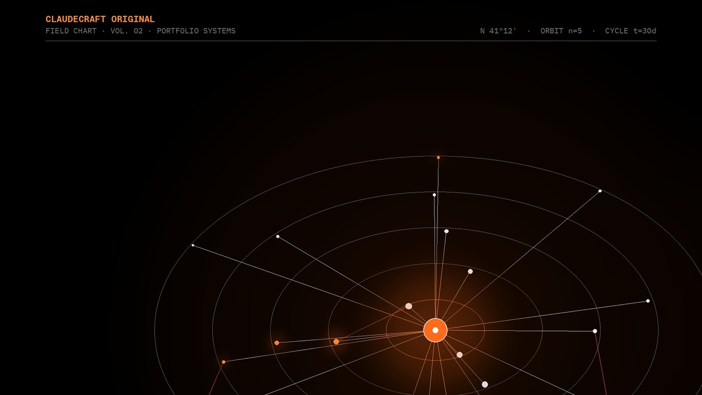This screenshot has height=395, width=702.
Task: Click the "CYCLE t=30d" readout
Action: pos(631,31)
